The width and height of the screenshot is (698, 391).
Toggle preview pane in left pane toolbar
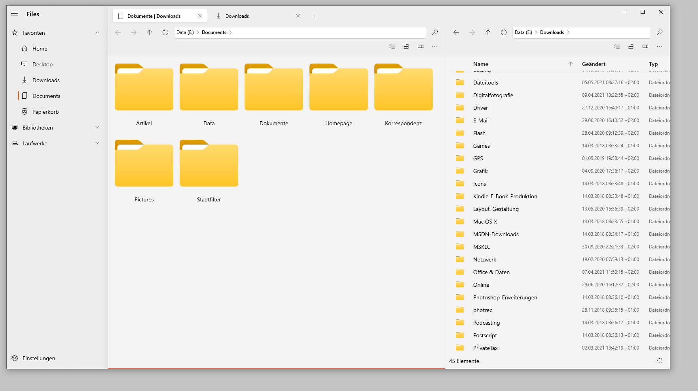[x=421, y=47]
